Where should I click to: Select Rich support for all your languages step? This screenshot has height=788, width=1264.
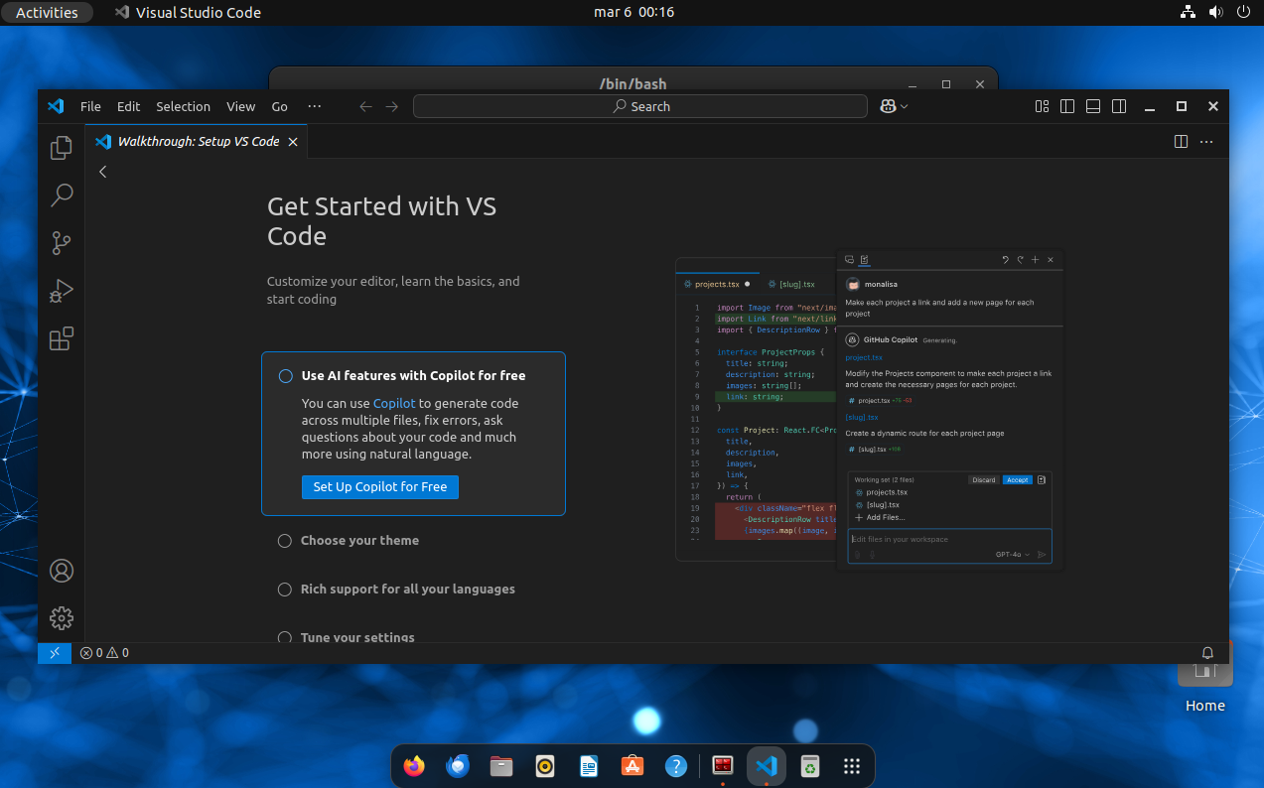[x=407, y=590]
